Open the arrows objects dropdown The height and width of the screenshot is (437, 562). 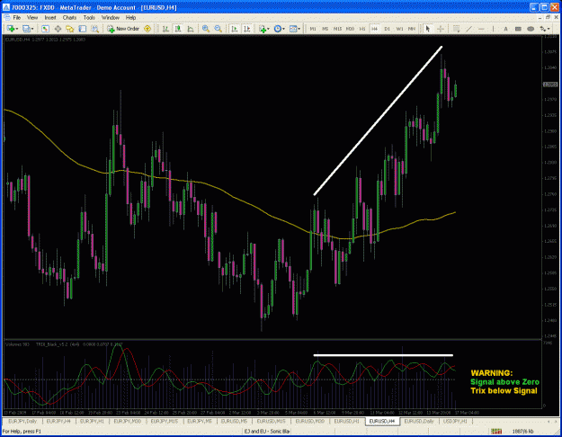tap(545, 29)
